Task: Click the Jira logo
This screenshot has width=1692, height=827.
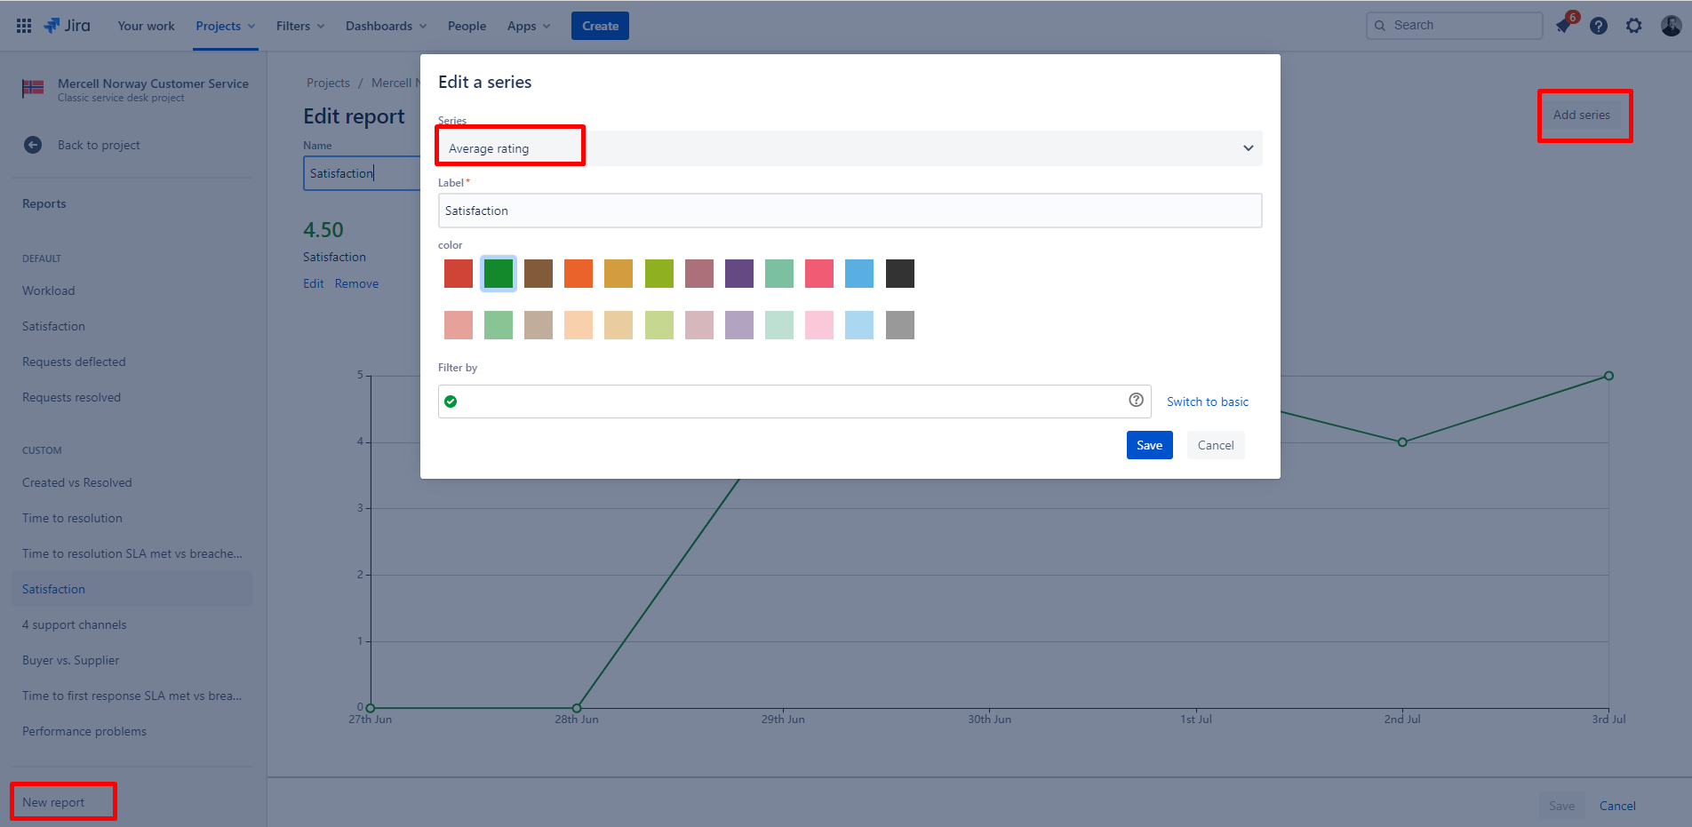Action: (66, 25)
